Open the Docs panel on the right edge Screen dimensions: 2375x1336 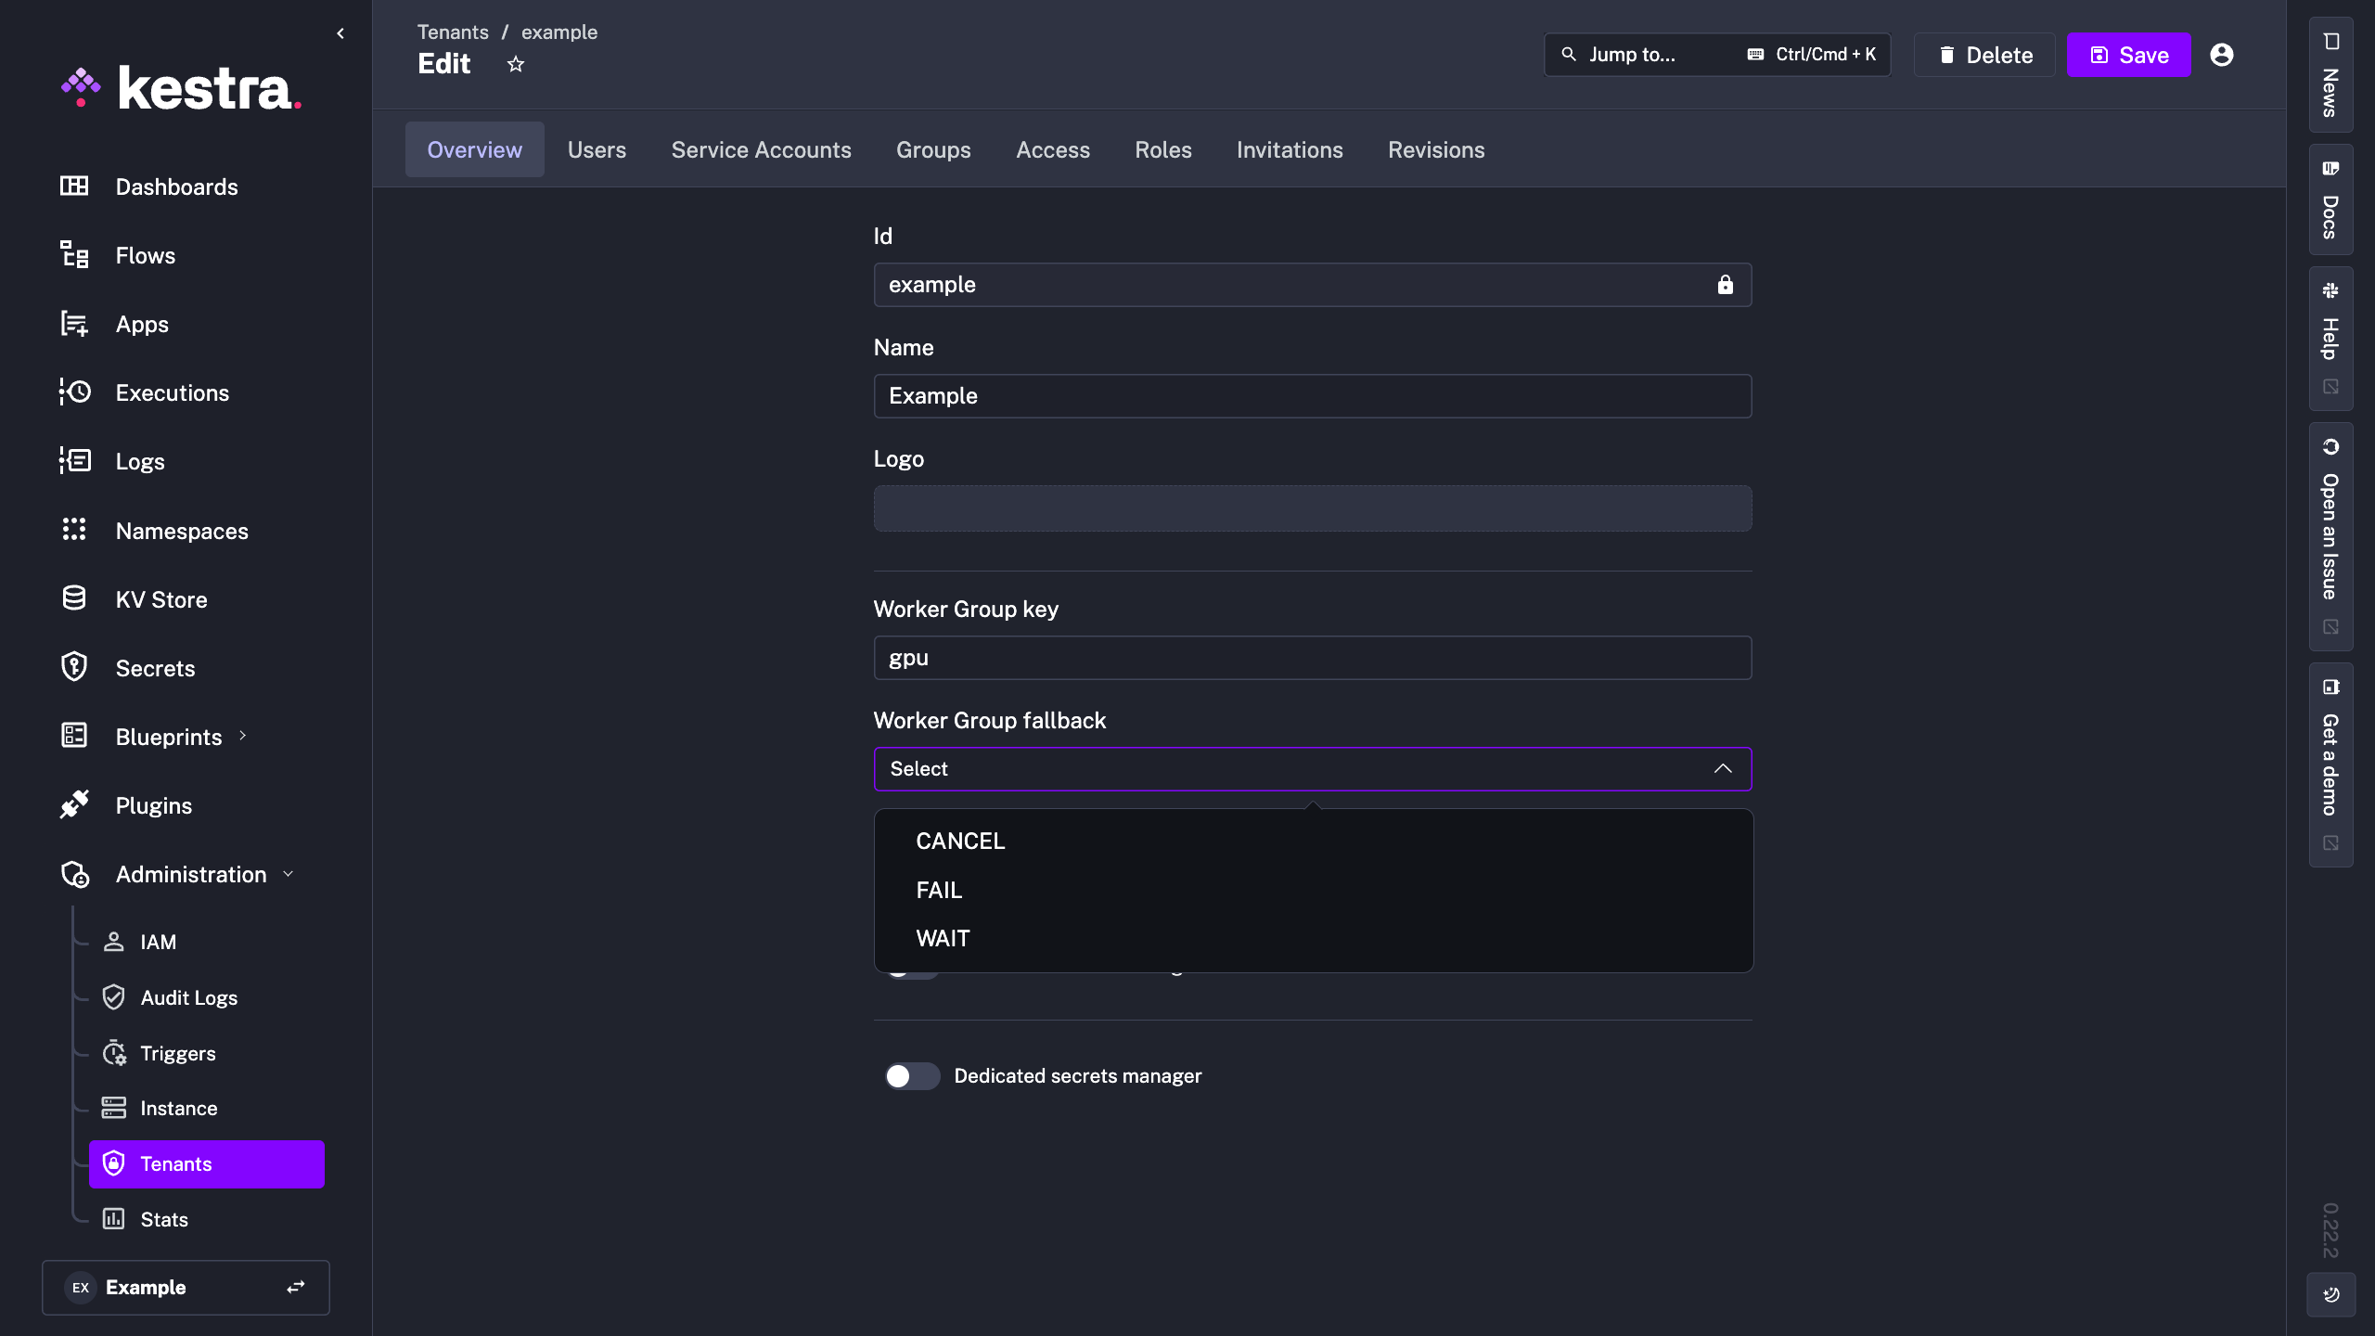coord(2330,199)
